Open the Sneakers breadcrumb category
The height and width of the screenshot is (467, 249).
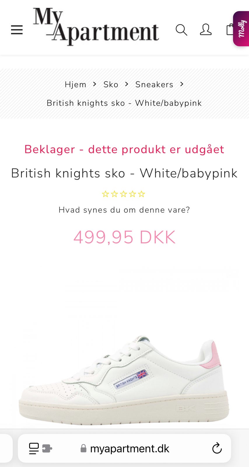[x=154, y=84]
